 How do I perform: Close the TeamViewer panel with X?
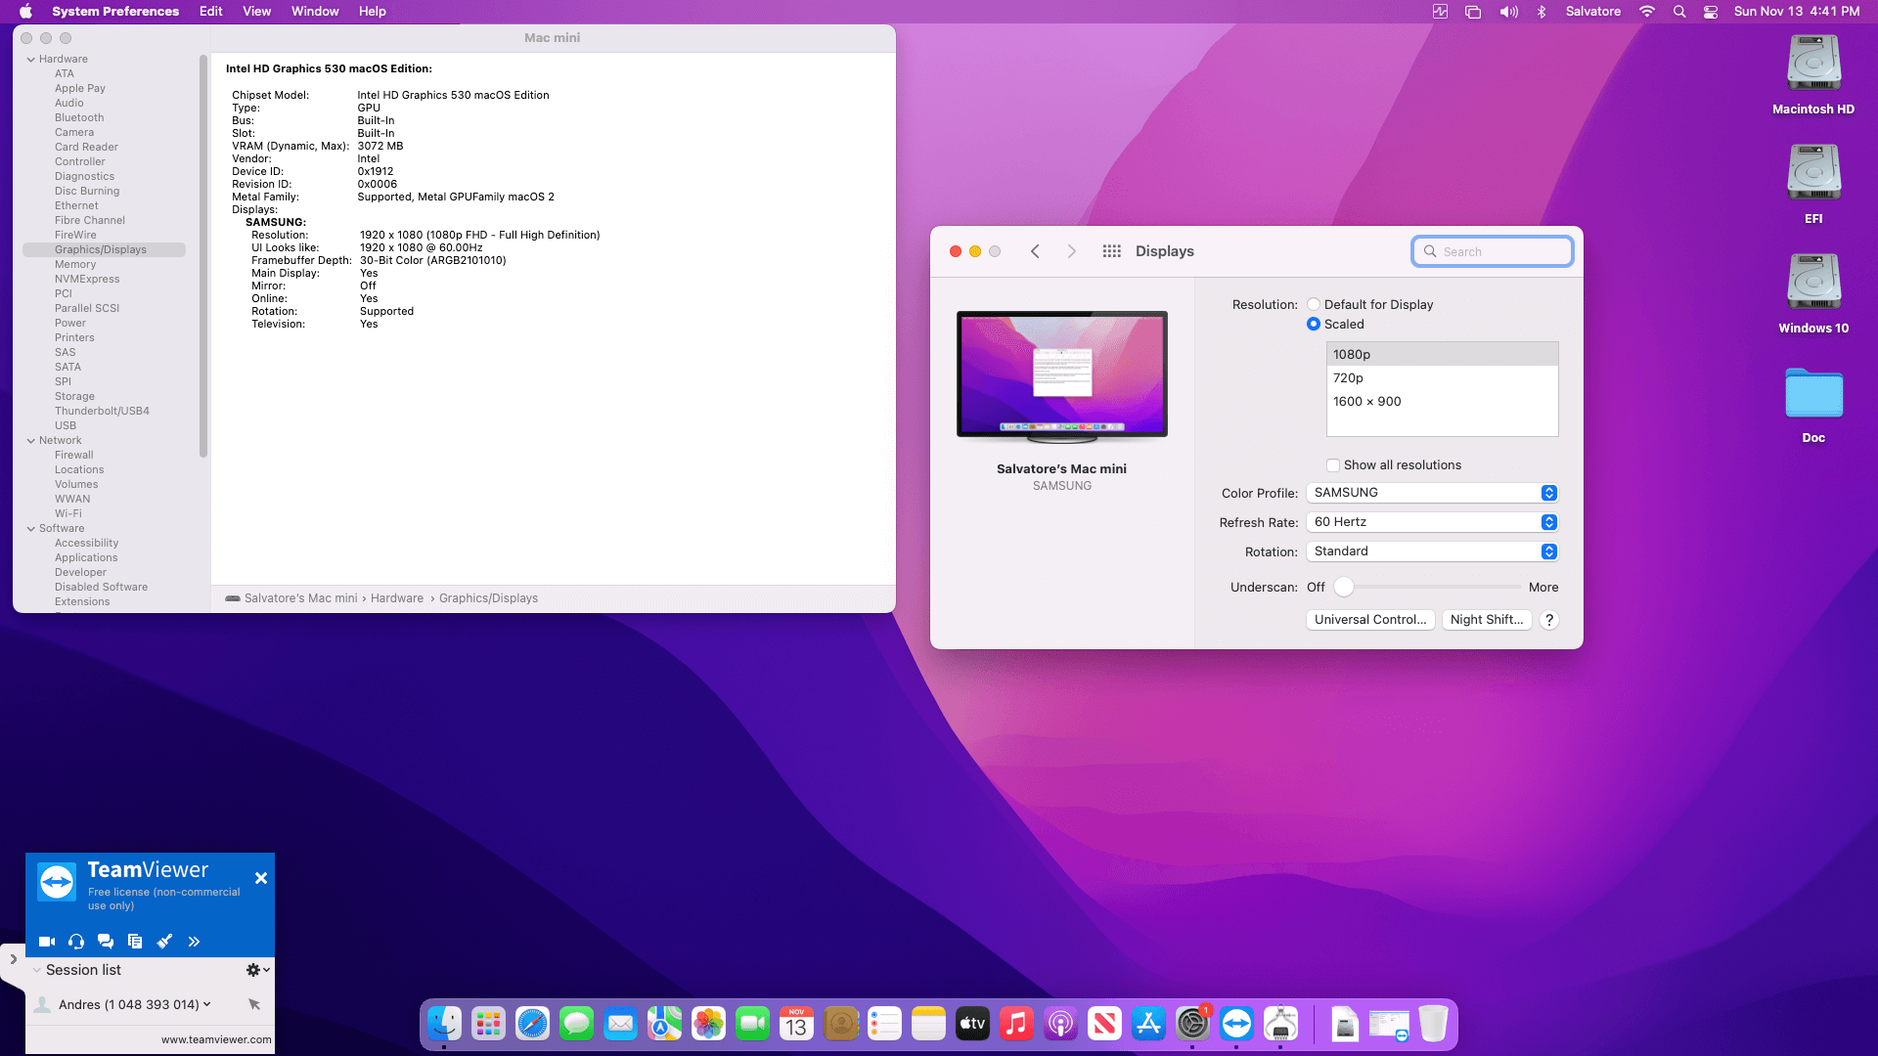tap(261, 878)
